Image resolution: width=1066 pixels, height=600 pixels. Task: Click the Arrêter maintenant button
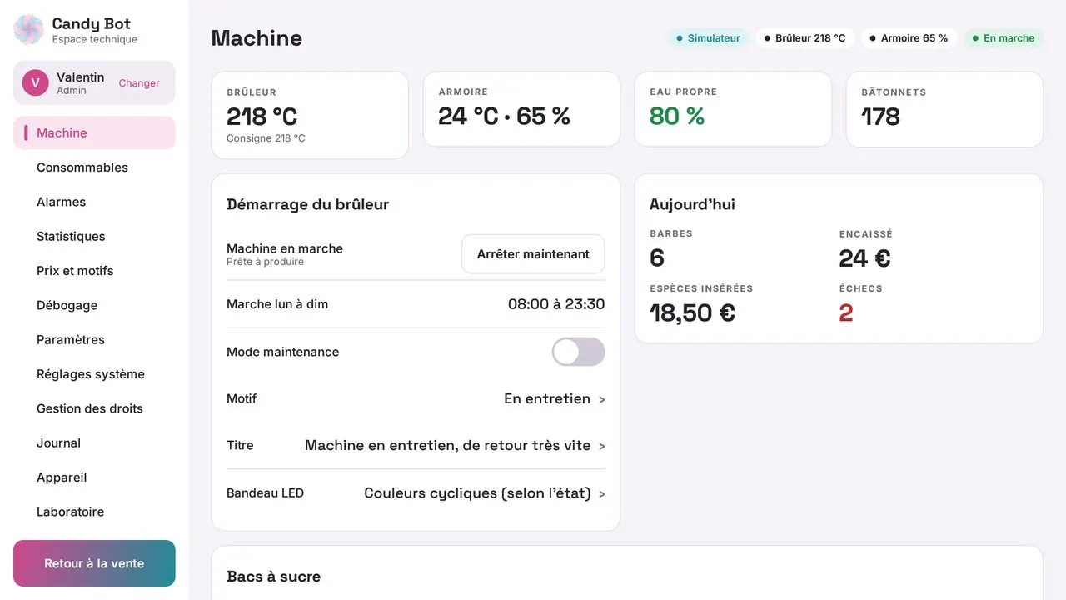[x=533, y=254]
